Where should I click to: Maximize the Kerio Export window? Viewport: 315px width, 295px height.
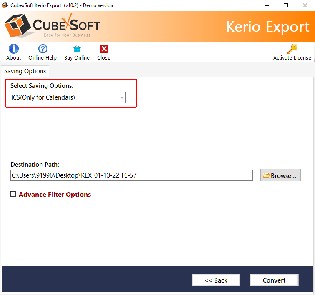286,5
